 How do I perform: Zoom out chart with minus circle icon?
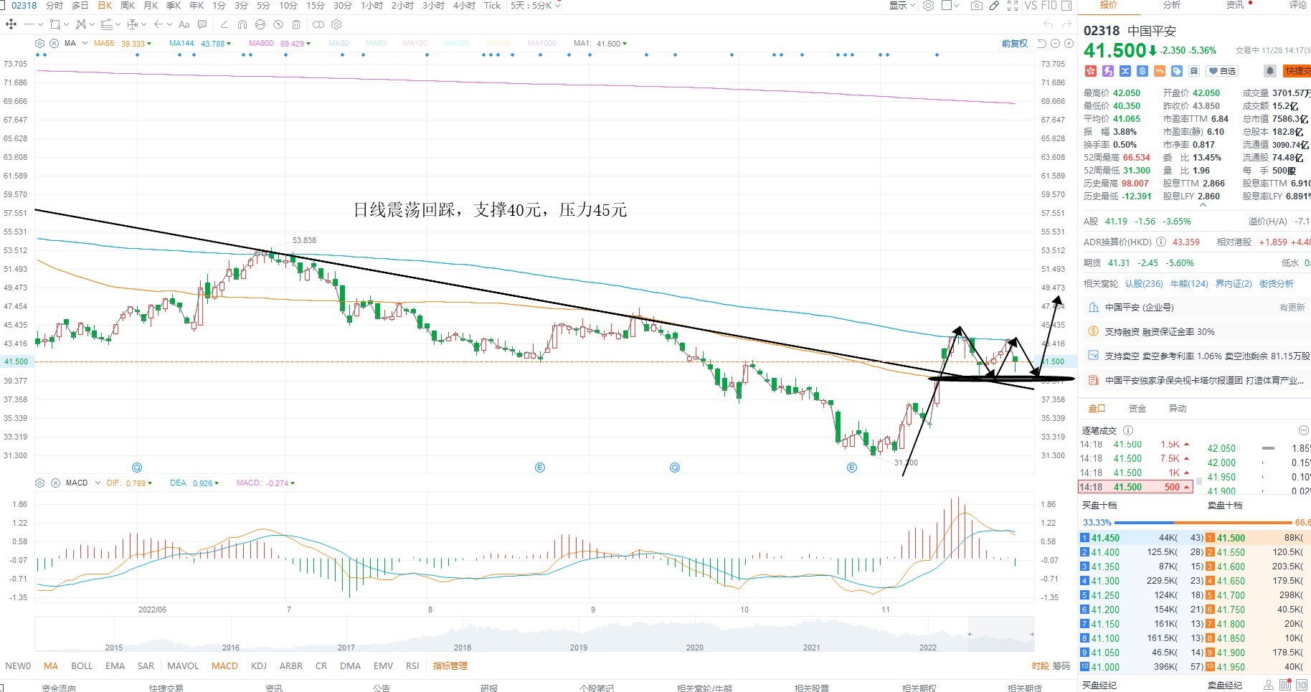pyautogui.click(x=1056, y=44)
